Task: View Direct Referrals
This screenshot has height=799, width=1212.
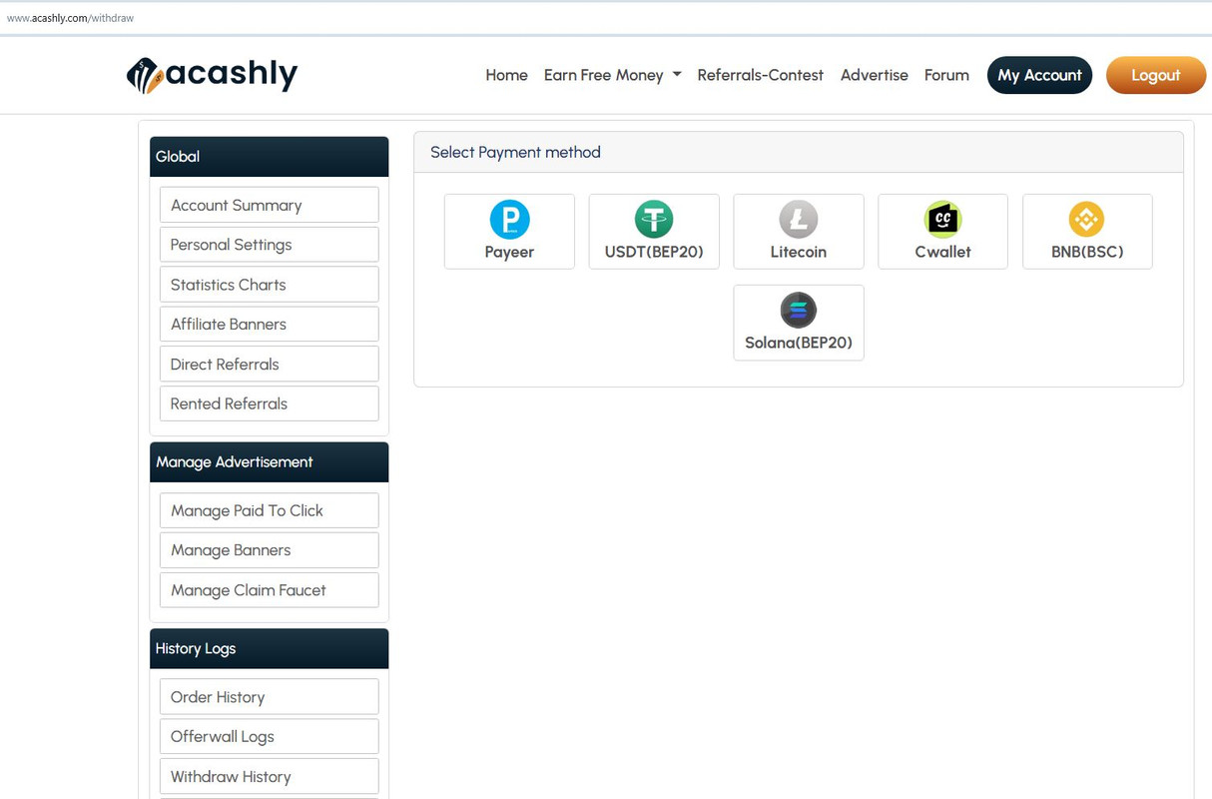Action: [270, 364]
